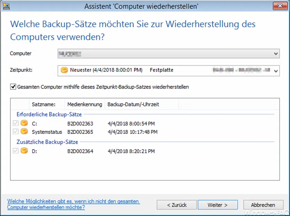This screenshot has width=290, height=216.
Task: Click the disk icon under Zusätzliche Backup-Sätze
Action: (x=23, y=151)
